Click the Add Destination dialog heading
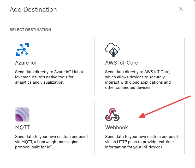Viewport: 195px width, 168px height. [33, 10]
